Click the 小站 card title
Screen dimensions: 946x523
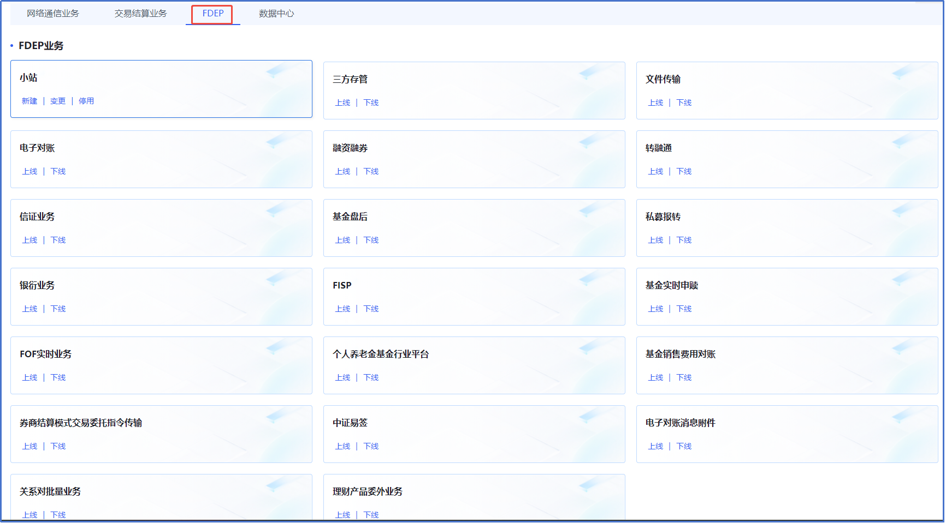(x=28, y=77)
